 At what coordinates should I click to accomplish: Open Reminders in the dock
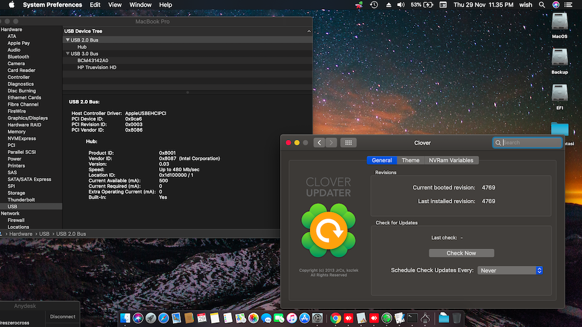pos(227,318)
